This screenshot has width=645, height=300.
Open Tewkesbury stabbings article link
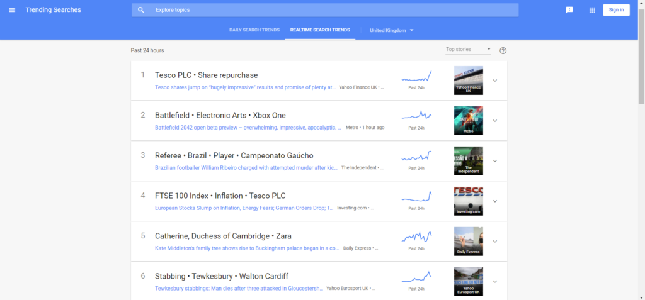[x=239, y=289]
